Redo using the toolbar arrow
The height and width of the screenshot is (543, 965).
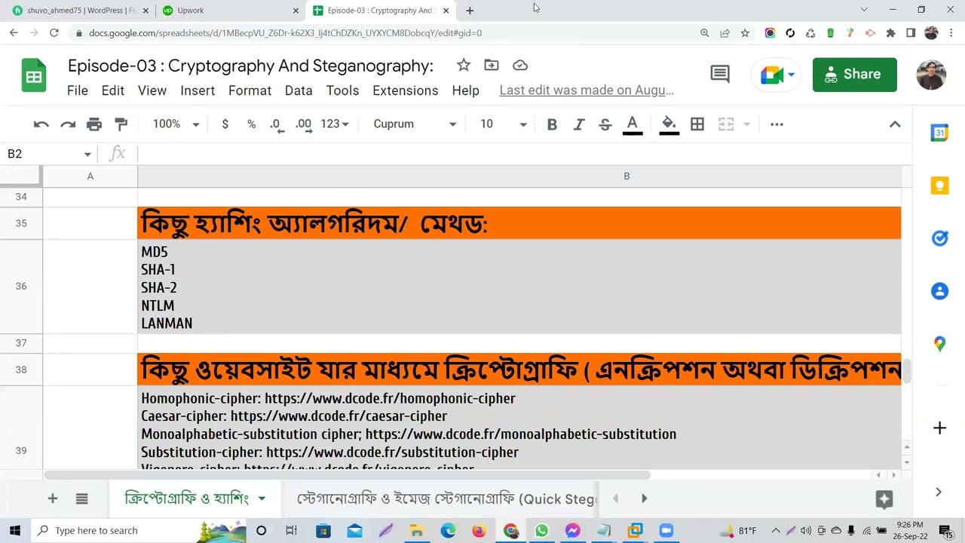[x=68, y=124]
